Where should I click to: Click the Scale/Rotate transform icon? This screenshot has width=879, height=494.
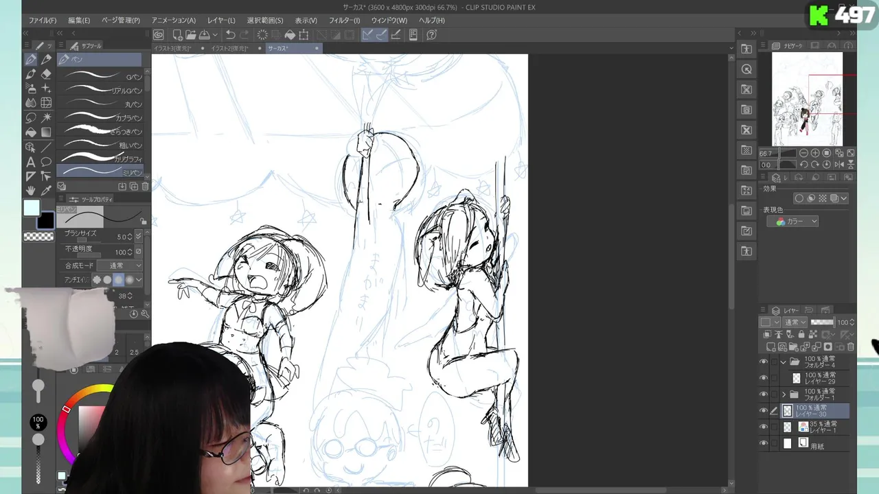coord(304,35)
